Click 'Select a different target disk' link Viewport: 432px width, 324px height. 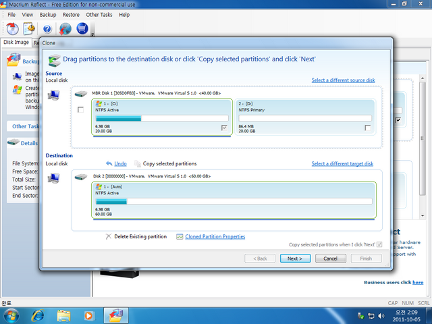342,163
